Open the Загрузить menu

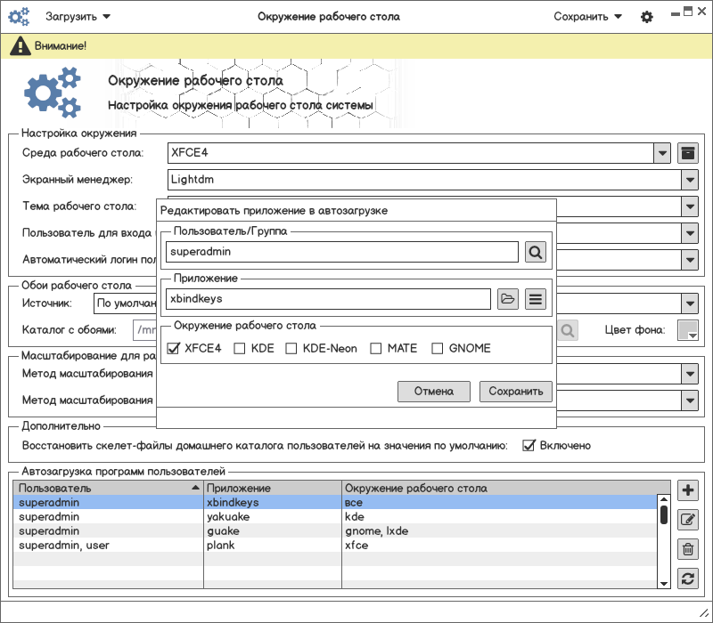click(x=78, y=16)
